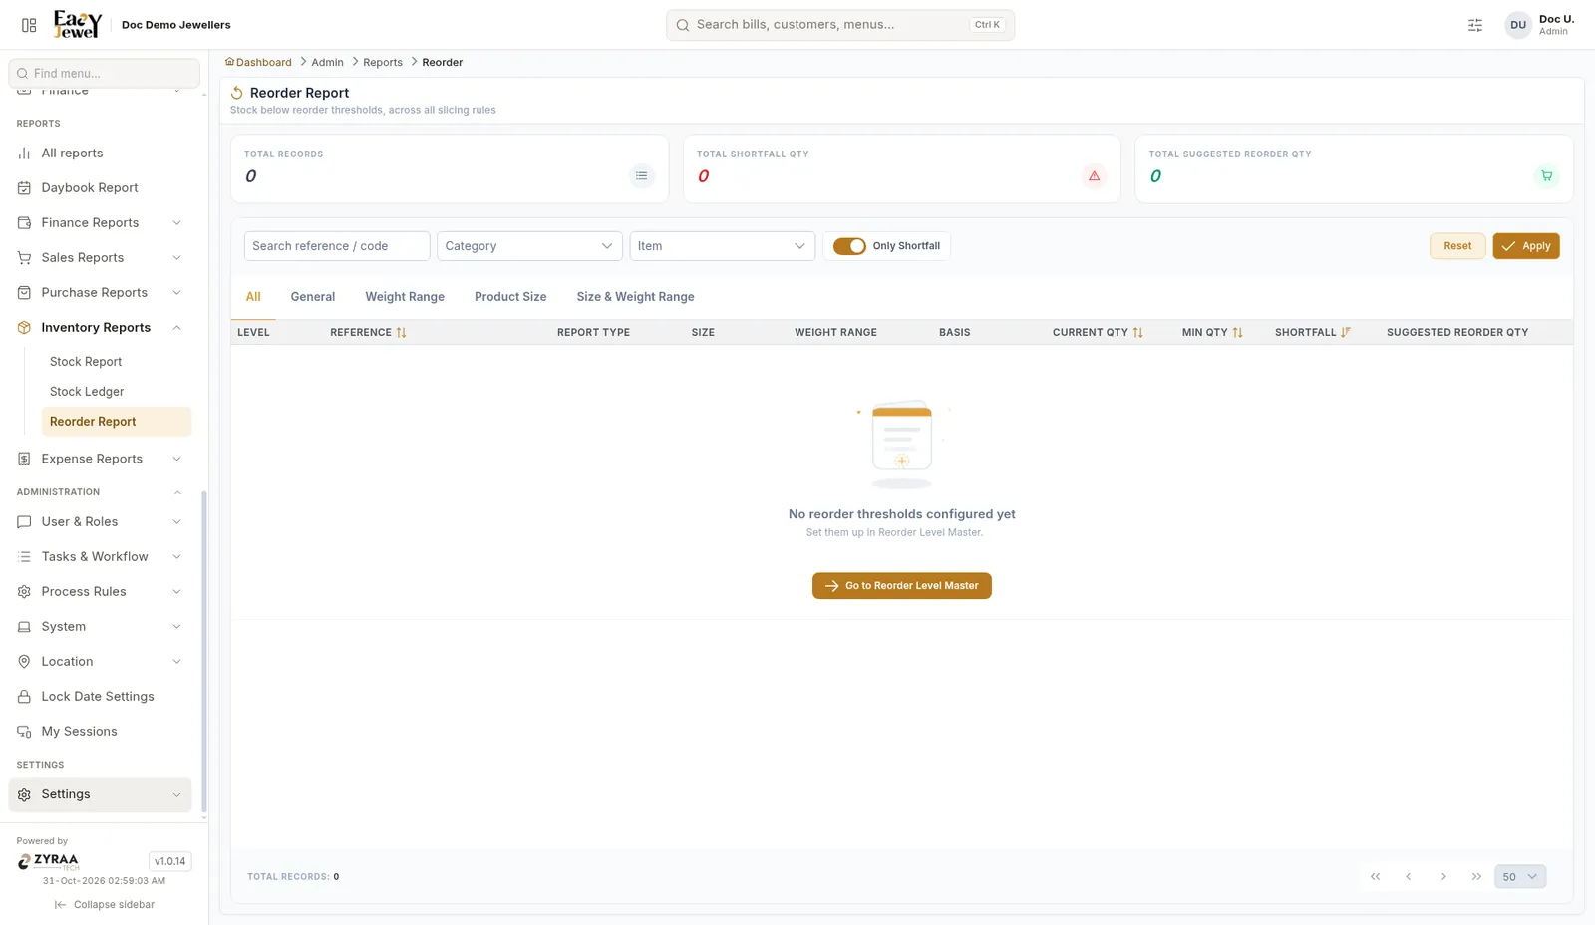Click Go to Reorder Level Master
The width and height of the screenshot is (1595, 925).
click(x=902, y=586)
